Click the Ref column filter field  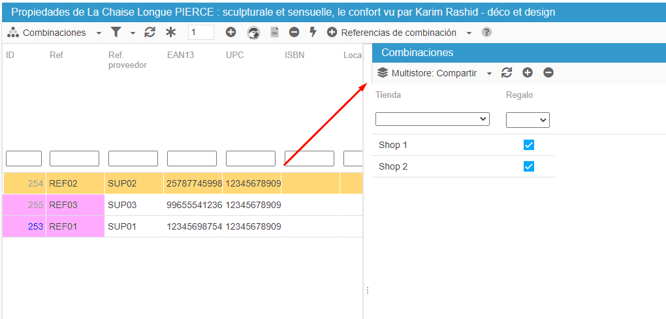coord(74,159)
